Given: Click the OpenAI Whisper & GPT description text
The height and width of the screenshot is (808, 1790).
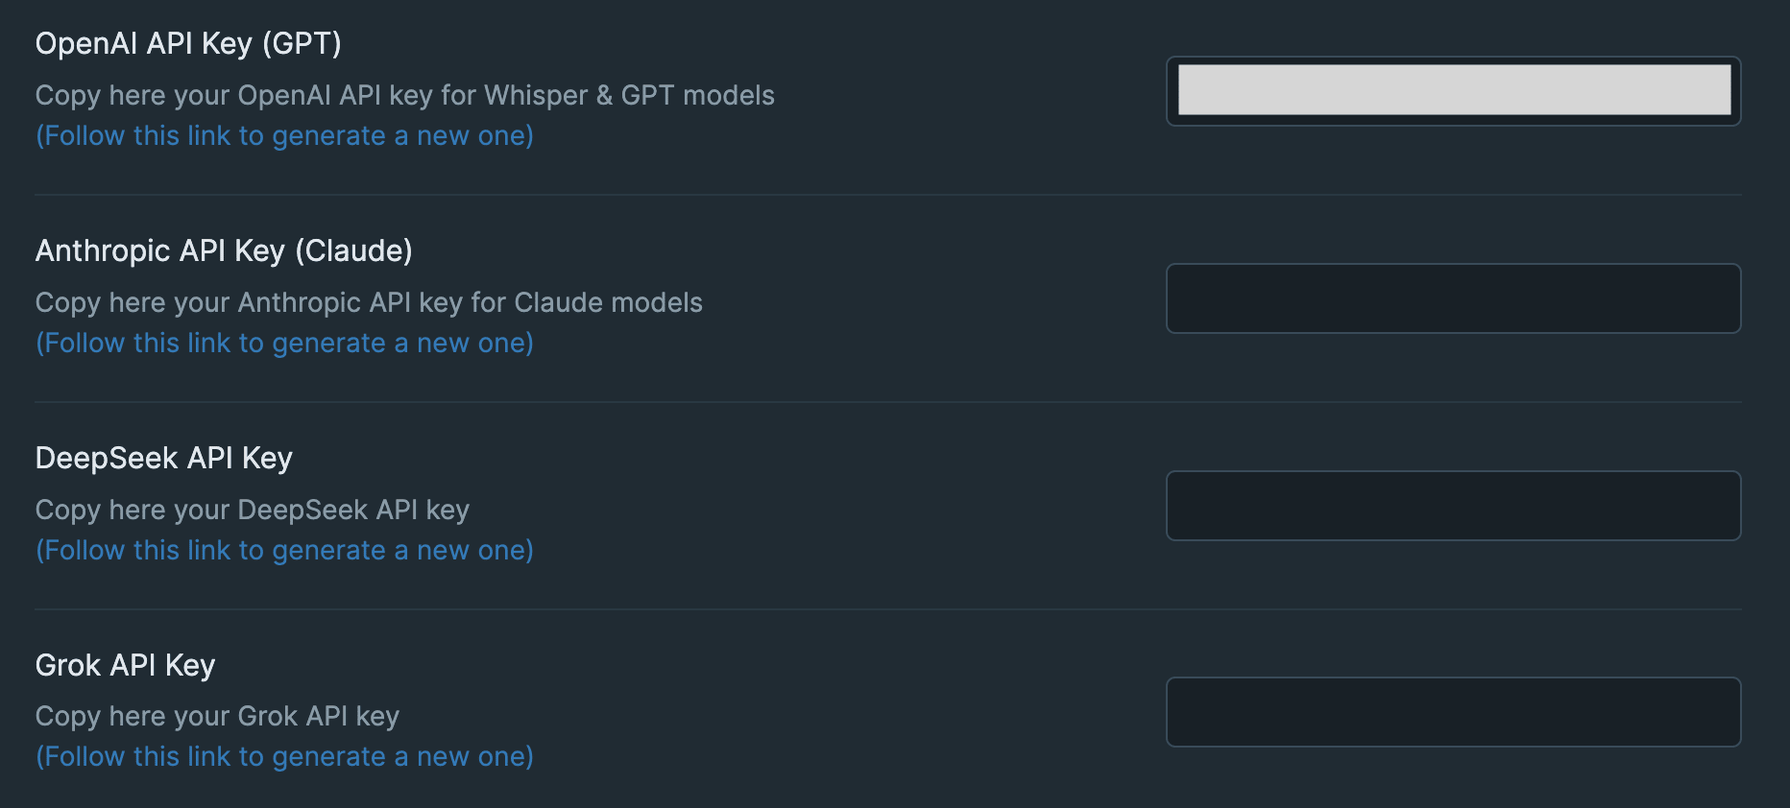Looking at the screenshot, I should tap(404, 96).
